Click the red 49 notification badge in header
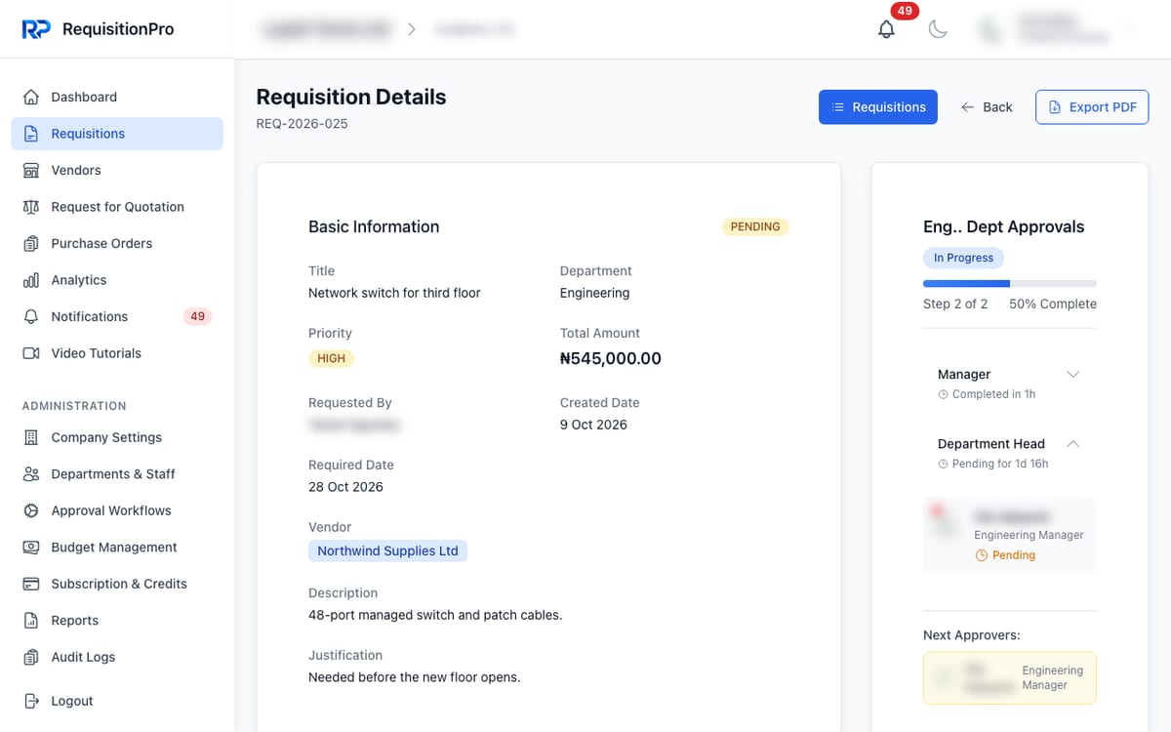 [x=905, y=12]
